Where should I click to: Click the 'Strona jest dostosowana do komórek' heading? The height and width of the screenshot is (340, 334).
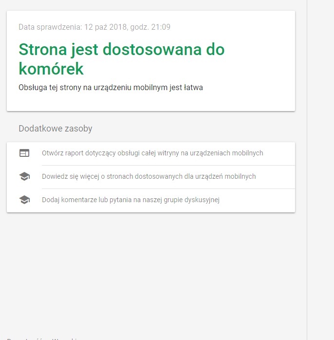click(122, 59)
